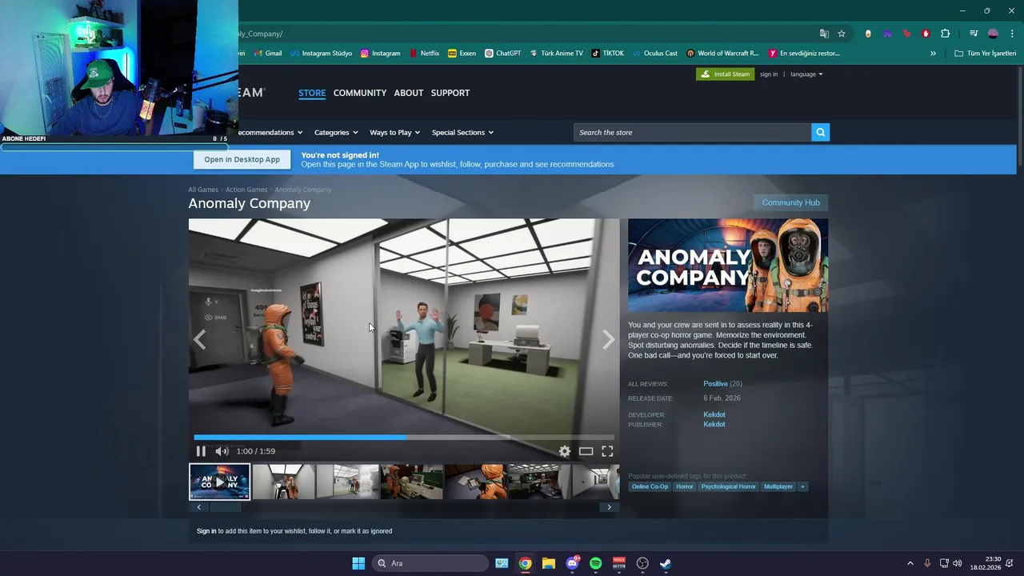The height and width of the screenshot is (576, 1024).
Task: Open the COMMUNITY tab
Action: coord(360,93)
